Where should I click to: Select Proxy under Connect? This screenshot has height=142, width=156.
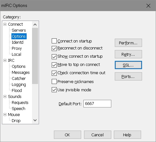(17, 48)
